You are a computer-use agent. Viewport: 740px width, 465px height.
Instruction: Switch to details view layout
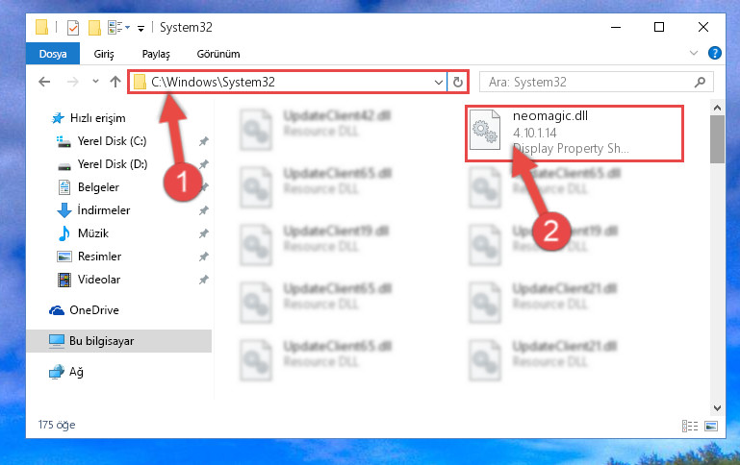(690, 427)
